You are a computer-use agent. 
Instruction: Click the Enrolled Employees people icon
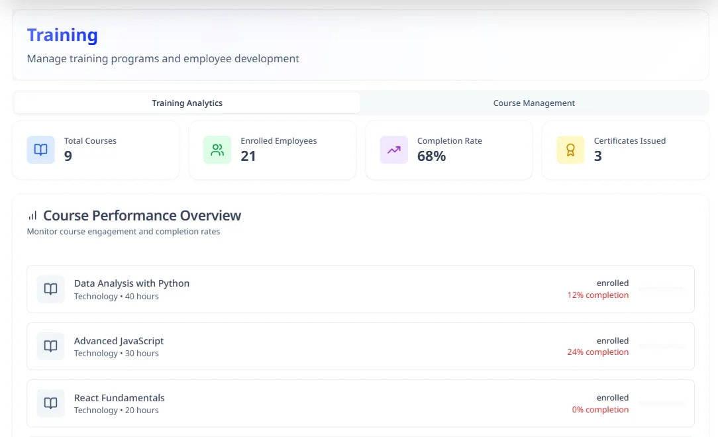(217, 150)
